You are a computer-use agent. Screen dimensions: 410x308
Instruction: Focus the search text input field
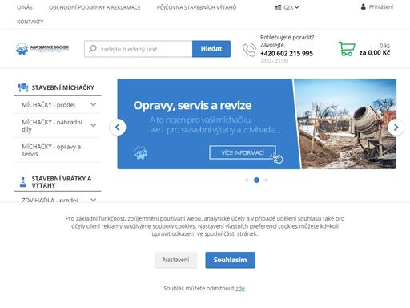pos(139,49)
